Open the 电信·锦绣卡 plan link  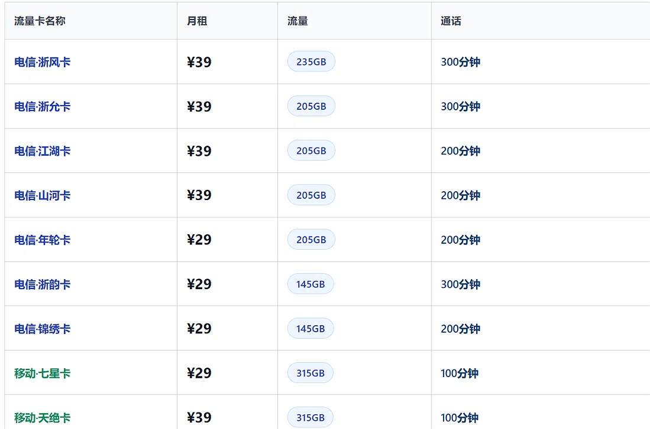point(42,329)
